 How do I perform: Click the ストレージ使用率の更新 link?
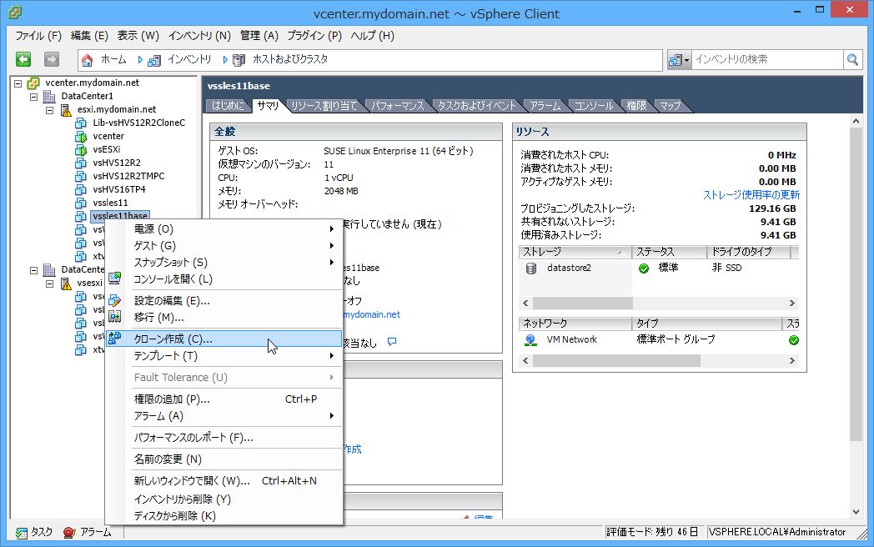751,194
